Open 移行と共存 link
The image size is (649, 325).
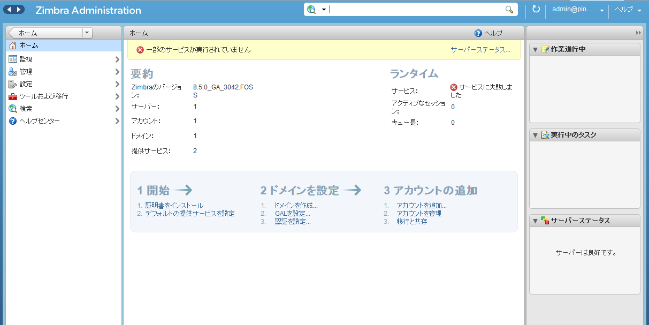pos(412,221)
